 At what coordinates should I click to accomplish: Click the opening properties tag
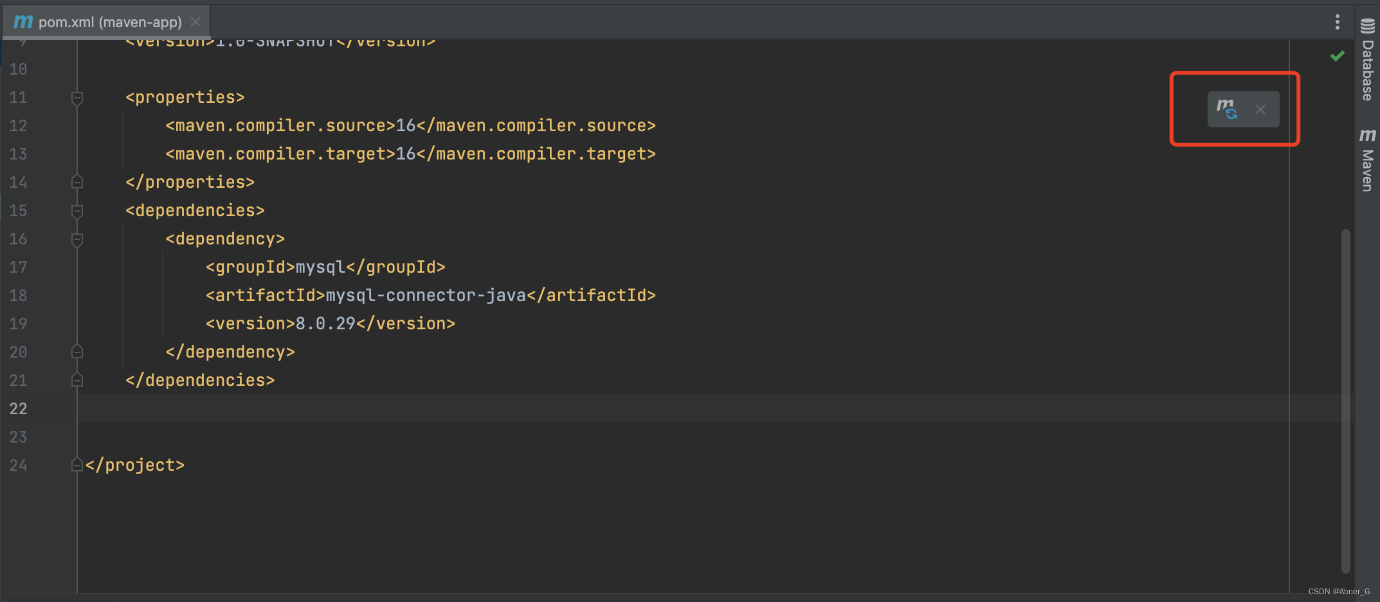pyautogui.click(x=185, y=97)
